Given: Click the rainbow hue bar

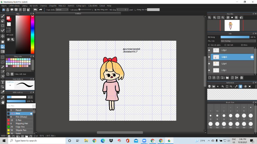Looking at the screenshot, I should pos(32,34).
